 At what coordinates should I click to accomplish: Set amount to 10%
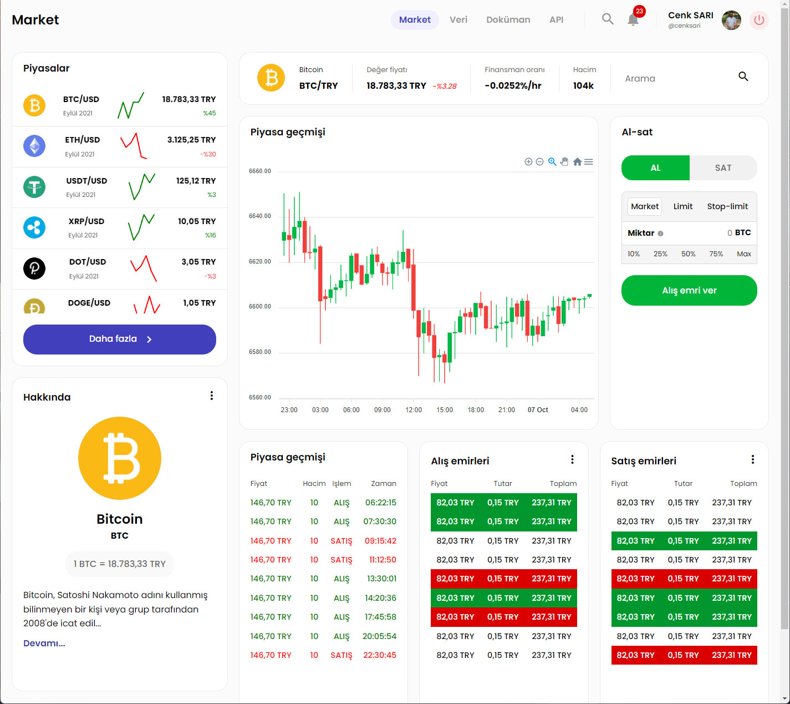click(634, 254)
